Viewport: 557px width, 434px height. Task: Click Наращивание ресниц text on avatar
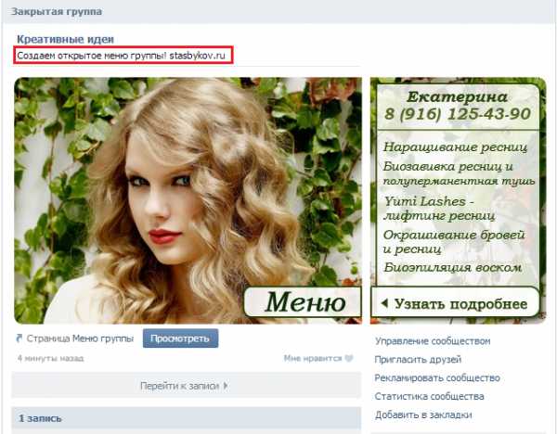[x=455, y=147]
